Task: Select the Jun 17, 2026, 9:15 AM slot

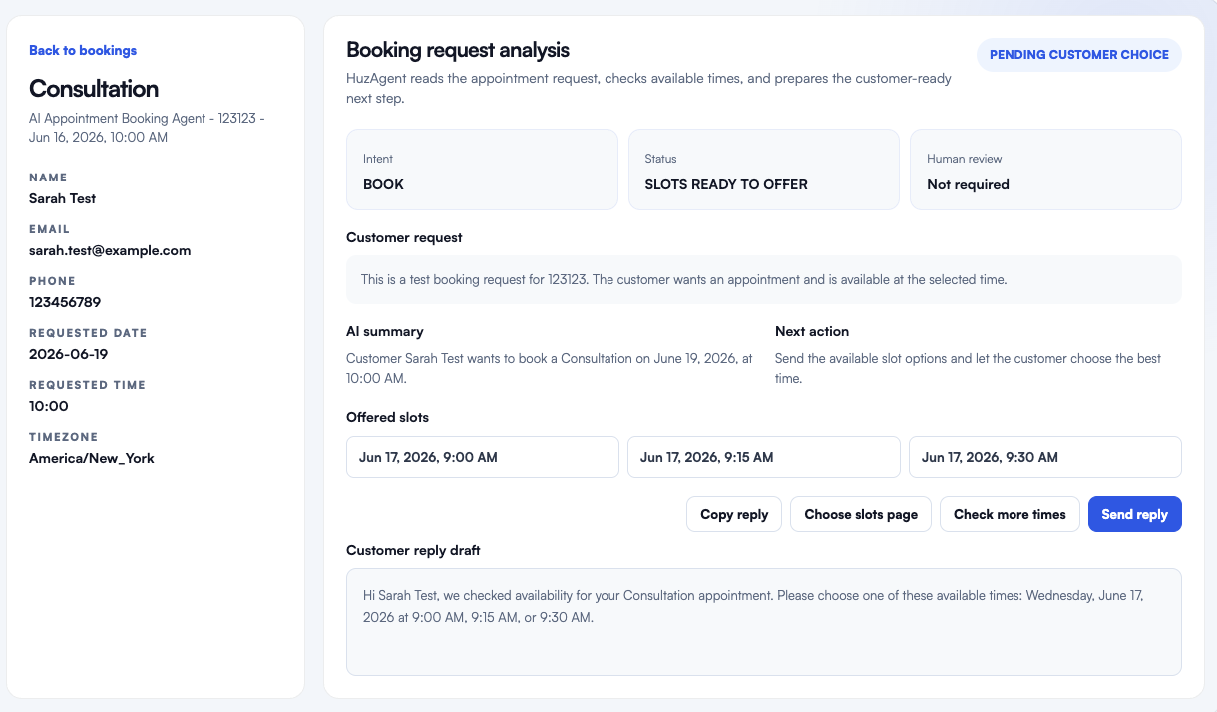Action: tap(764, 457)
